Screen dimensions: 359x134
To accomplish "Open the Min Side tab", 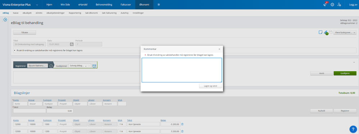I will 65,5.
